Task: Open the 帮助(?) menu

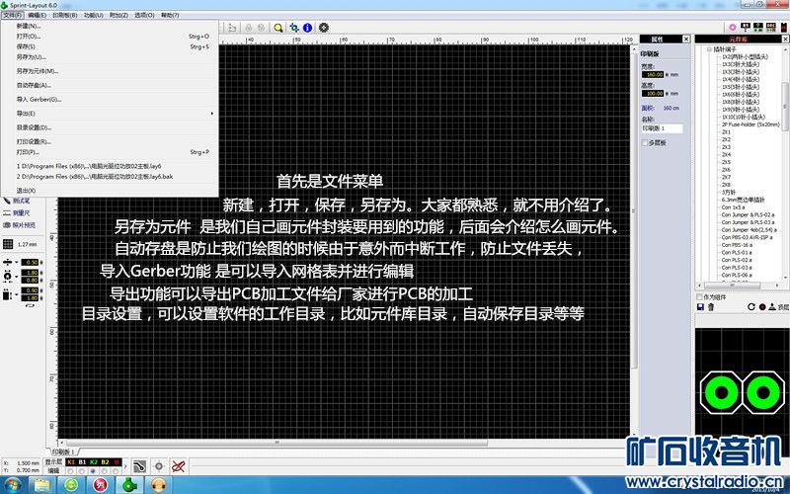Action: point(170,15)
